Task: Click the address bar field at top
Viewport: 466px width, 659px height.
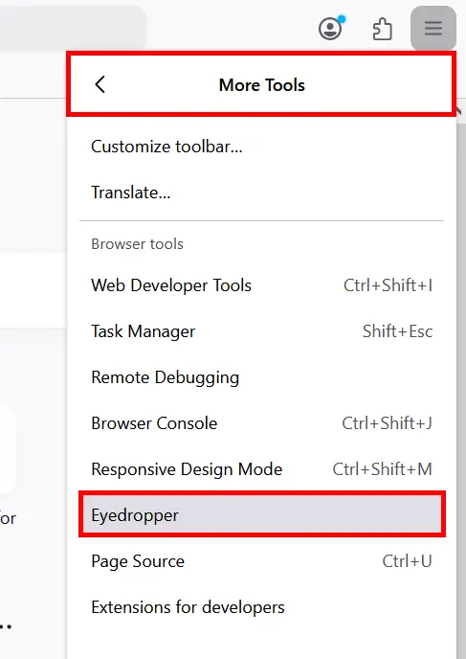Action: click(73, 29)
